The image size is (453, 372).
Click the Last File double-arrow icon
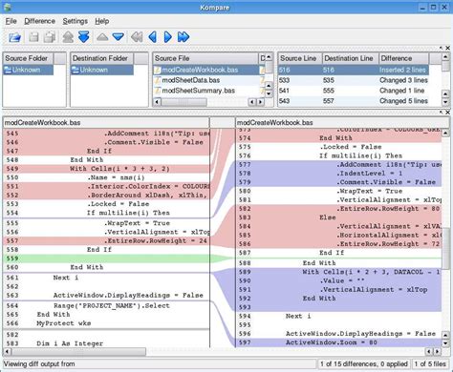[x=183, y=37]
